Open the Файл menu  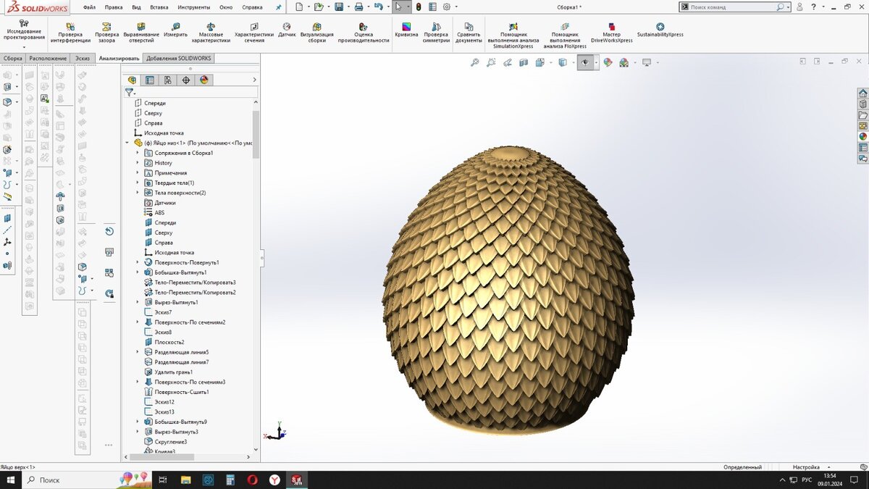click(x=89, y=7)
